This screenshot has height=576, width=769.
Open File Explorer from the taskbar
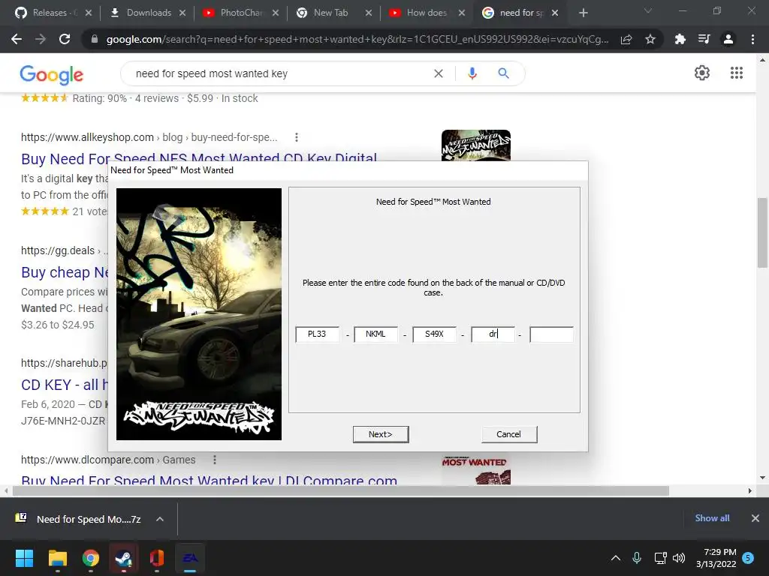pos(57,558)
